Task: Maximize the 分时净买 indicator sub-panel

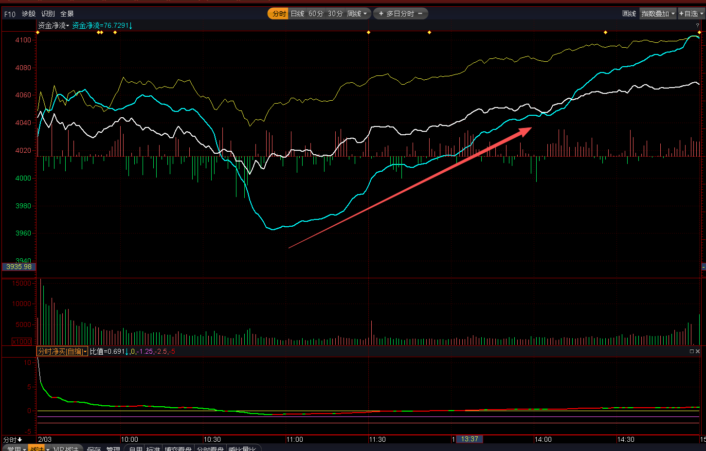Action: coord(691,351)
